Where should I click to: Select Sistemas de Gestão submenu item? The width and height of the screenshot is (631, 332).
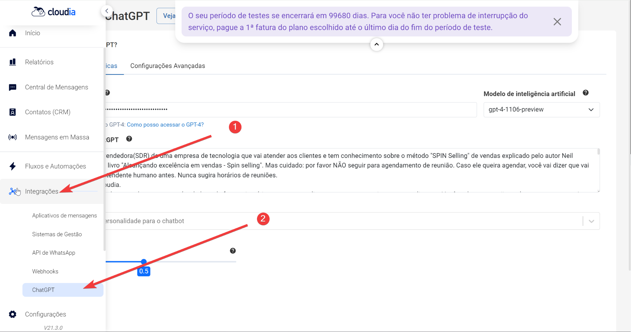tap(57, 234)
